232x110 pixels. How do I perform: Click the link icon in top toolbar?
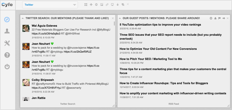107,5
